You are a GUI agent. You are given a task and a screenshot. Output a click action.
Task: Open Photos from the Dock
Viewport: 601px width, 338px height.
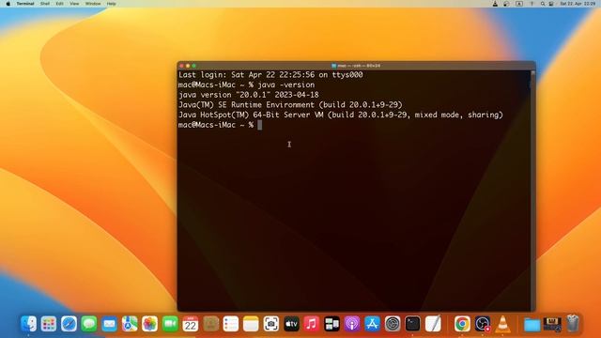click(x=149, y=324)
